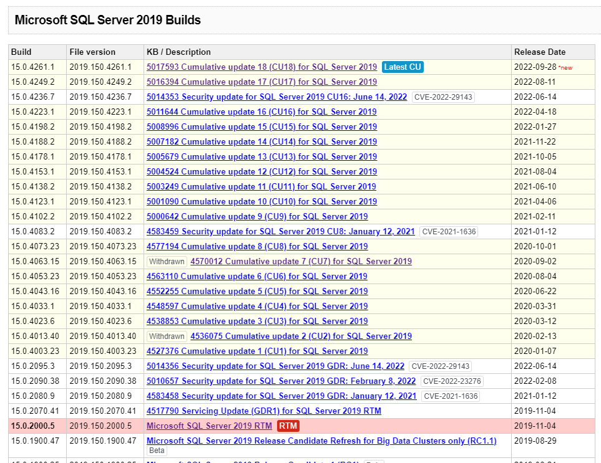Select build number 15.0.2070.41
This screenshot has width=601, height=463.
[36, 411]
